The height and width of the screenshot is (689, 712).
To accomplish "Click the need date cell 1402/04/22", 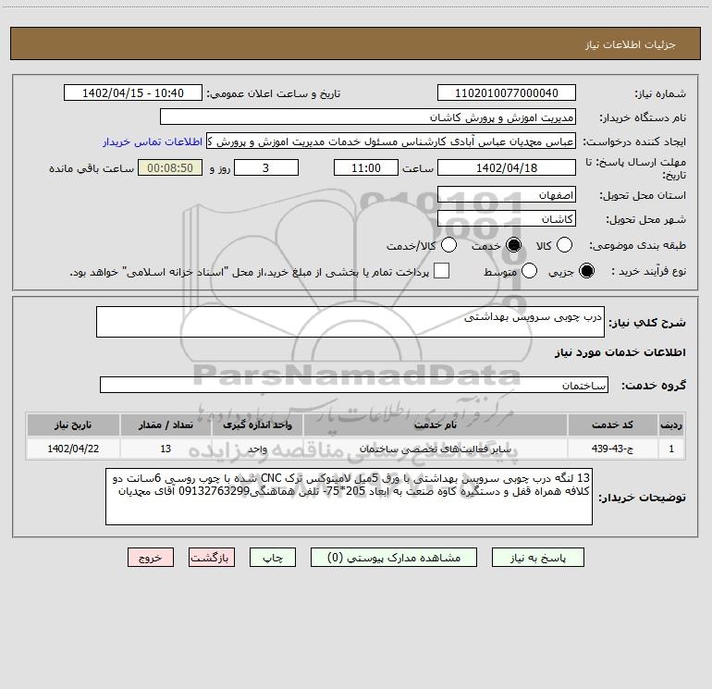I will pos(73,449).
